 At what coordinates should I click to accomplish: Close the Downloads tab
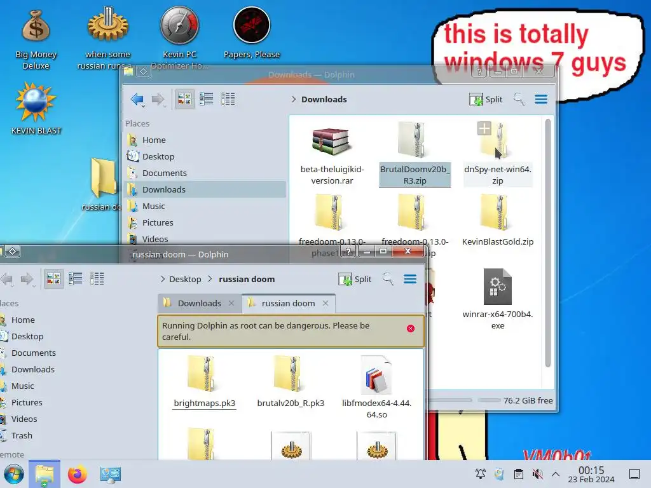(x=231, y=303)
